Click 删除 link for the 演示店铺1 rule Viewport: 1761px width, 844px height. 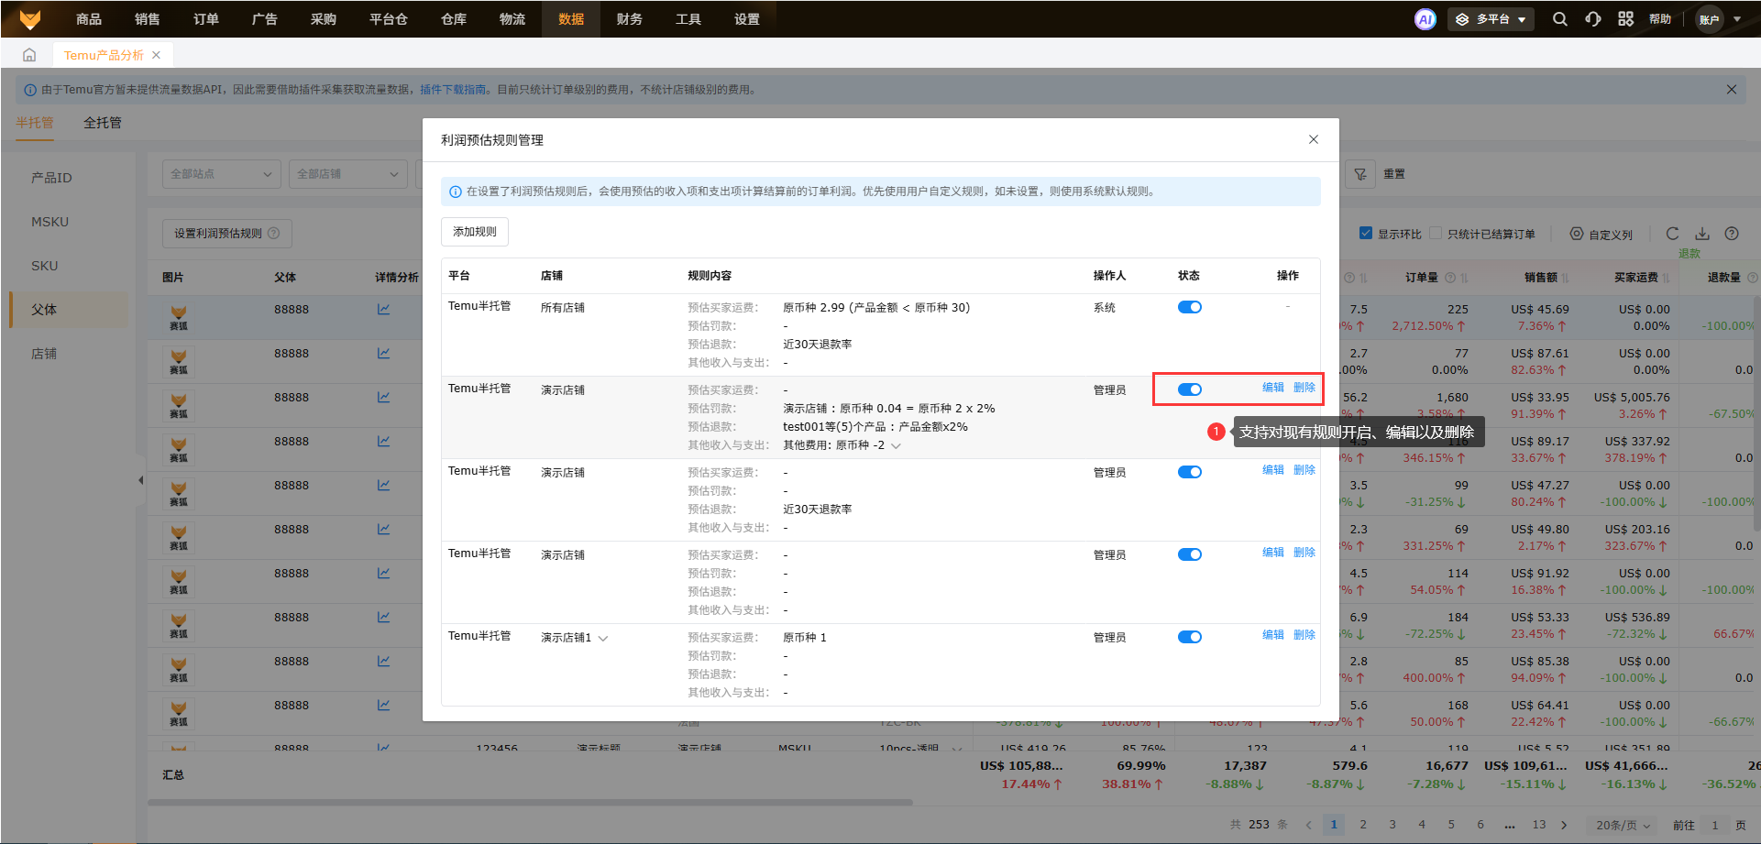click(x=1304, y=635)
